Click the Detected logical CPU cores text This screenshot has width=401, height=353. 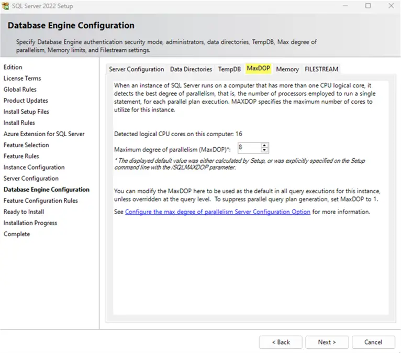click(x=178, y=134)
